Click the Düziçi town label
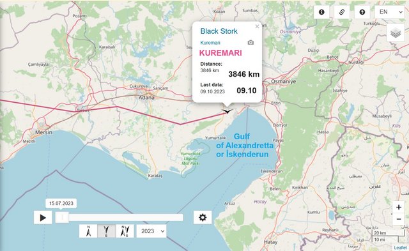The height and width of the screenshot is (251, 409). pos(313,50)
